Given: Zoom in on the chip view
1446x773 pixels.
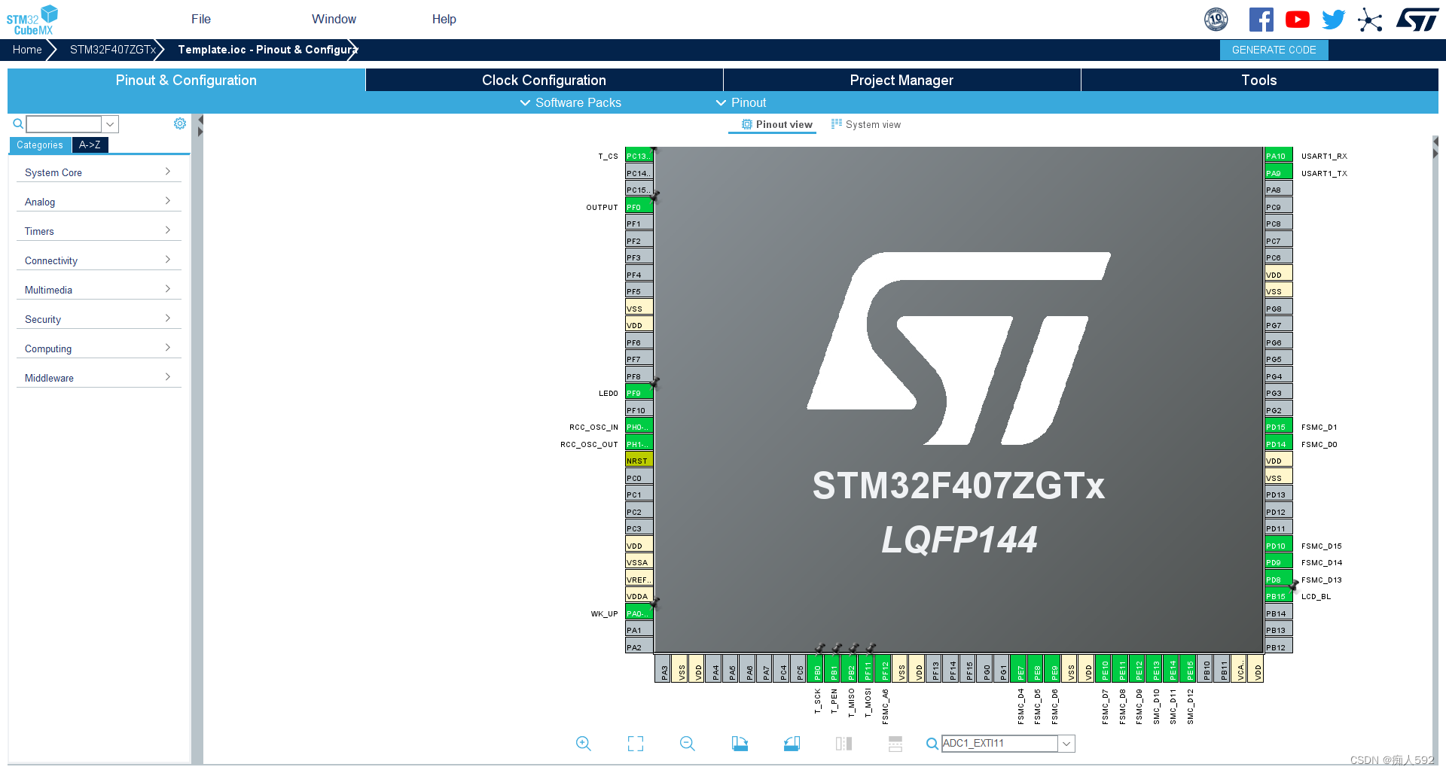Looking at the screenshot, I should (584, 744).
